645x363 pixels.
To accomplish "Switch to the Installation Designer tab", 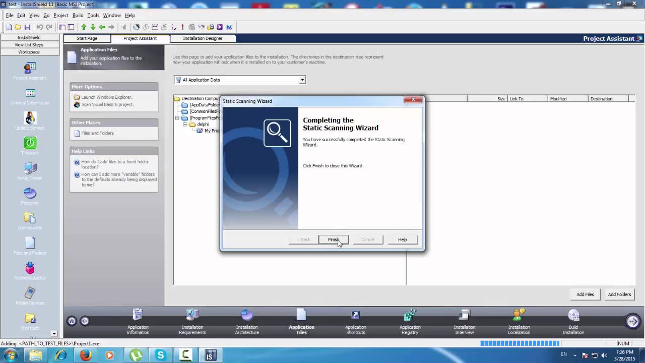I will (x=203, y=38).
